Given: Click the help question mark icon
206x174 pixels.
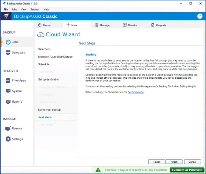Looking at the screenshot, I should click(200, 16).
